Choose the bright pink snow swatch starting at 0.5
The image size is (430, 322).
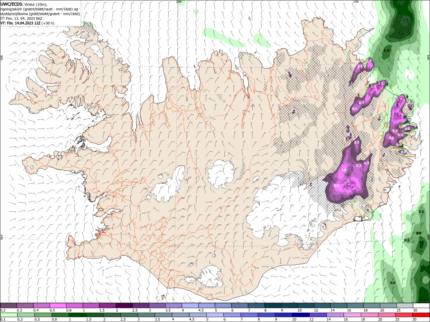58,306
